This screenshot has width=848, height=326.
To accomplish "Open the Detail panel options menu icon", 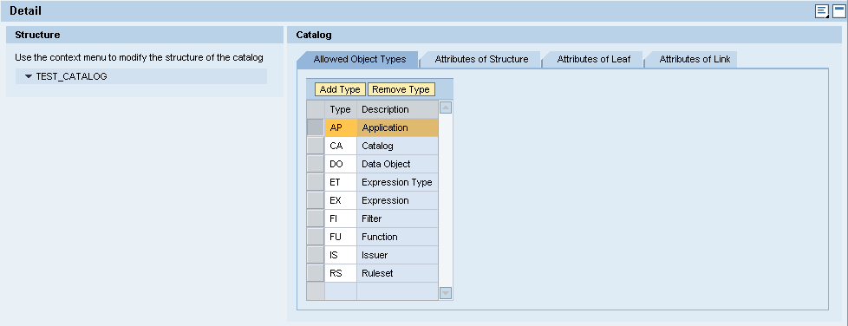I will click(822, 10).
